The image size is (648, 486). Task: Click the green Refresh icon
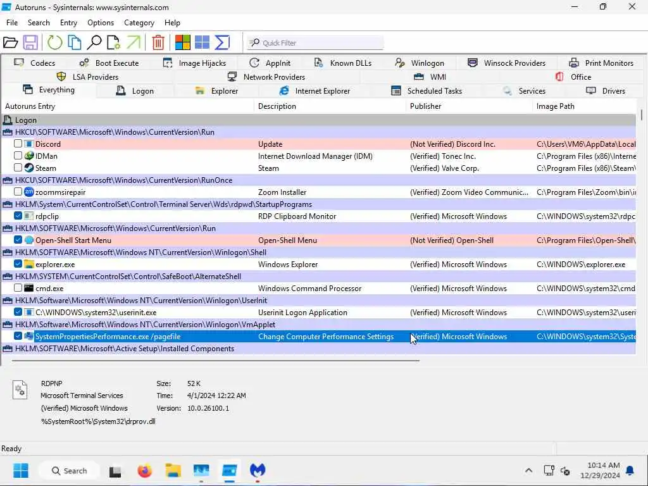(54, 42)
